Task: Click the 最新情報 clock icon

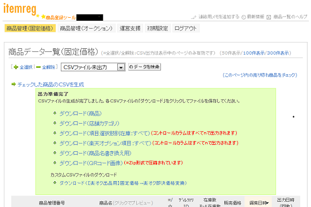Action: coord(244,17)
